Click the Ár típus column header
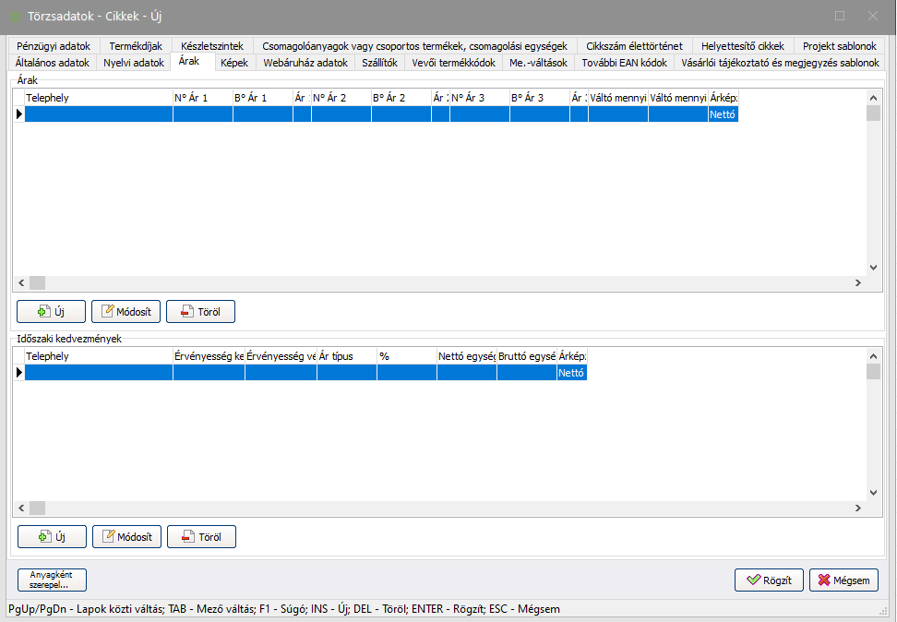Image resolution: width=897 pixels, height=622 pixels. point(346,355)
